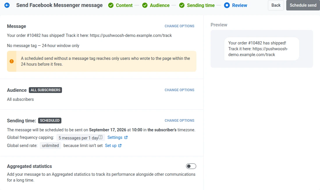Click the 'Message' section heading
Viewport: 320px width, 190px height.
[x=17, y=26]
